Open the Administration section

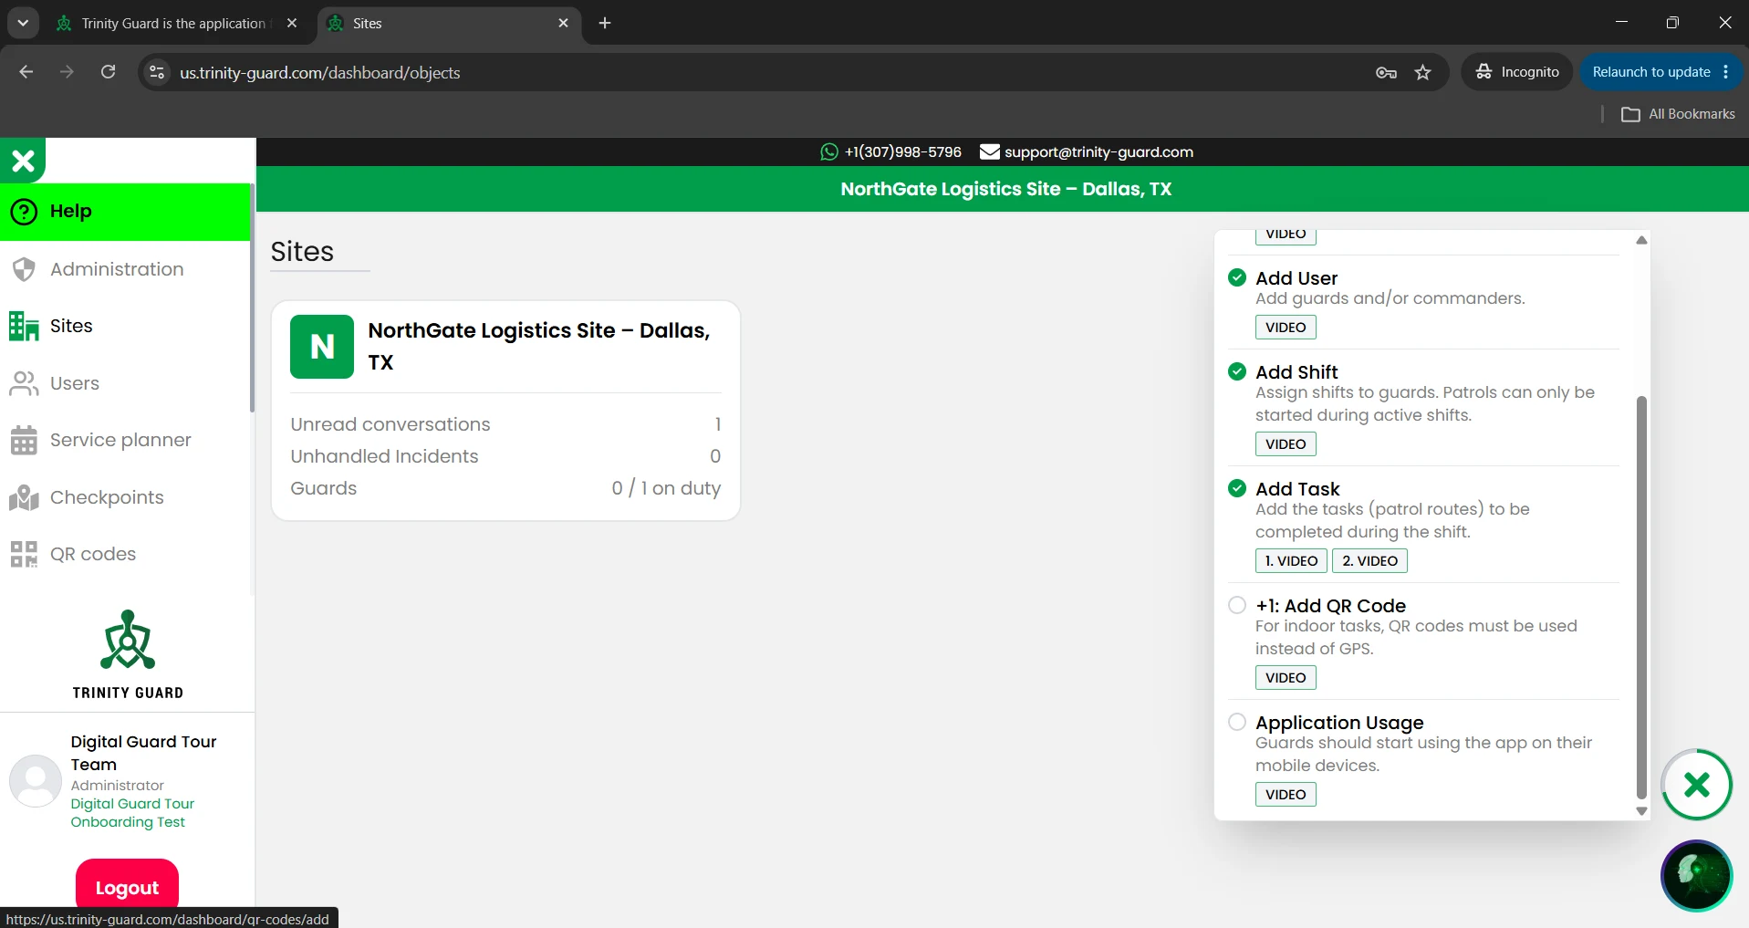125,269
